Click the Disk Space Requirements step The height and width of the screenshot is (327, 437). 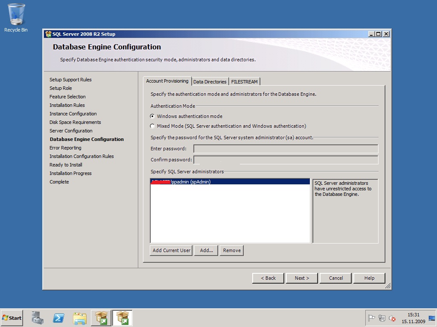click(75, 122)
